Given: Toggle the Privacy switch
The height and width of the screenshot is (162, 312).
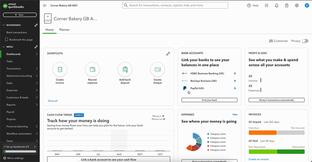Looking at the screenshot, I should pyautogui.click(x=305, y=41).
